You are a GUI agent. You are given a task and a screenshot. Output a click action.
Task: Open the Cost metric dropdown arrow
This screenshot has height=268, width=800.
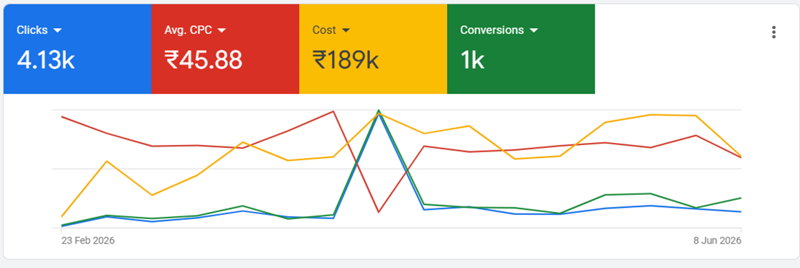point(346,31)
